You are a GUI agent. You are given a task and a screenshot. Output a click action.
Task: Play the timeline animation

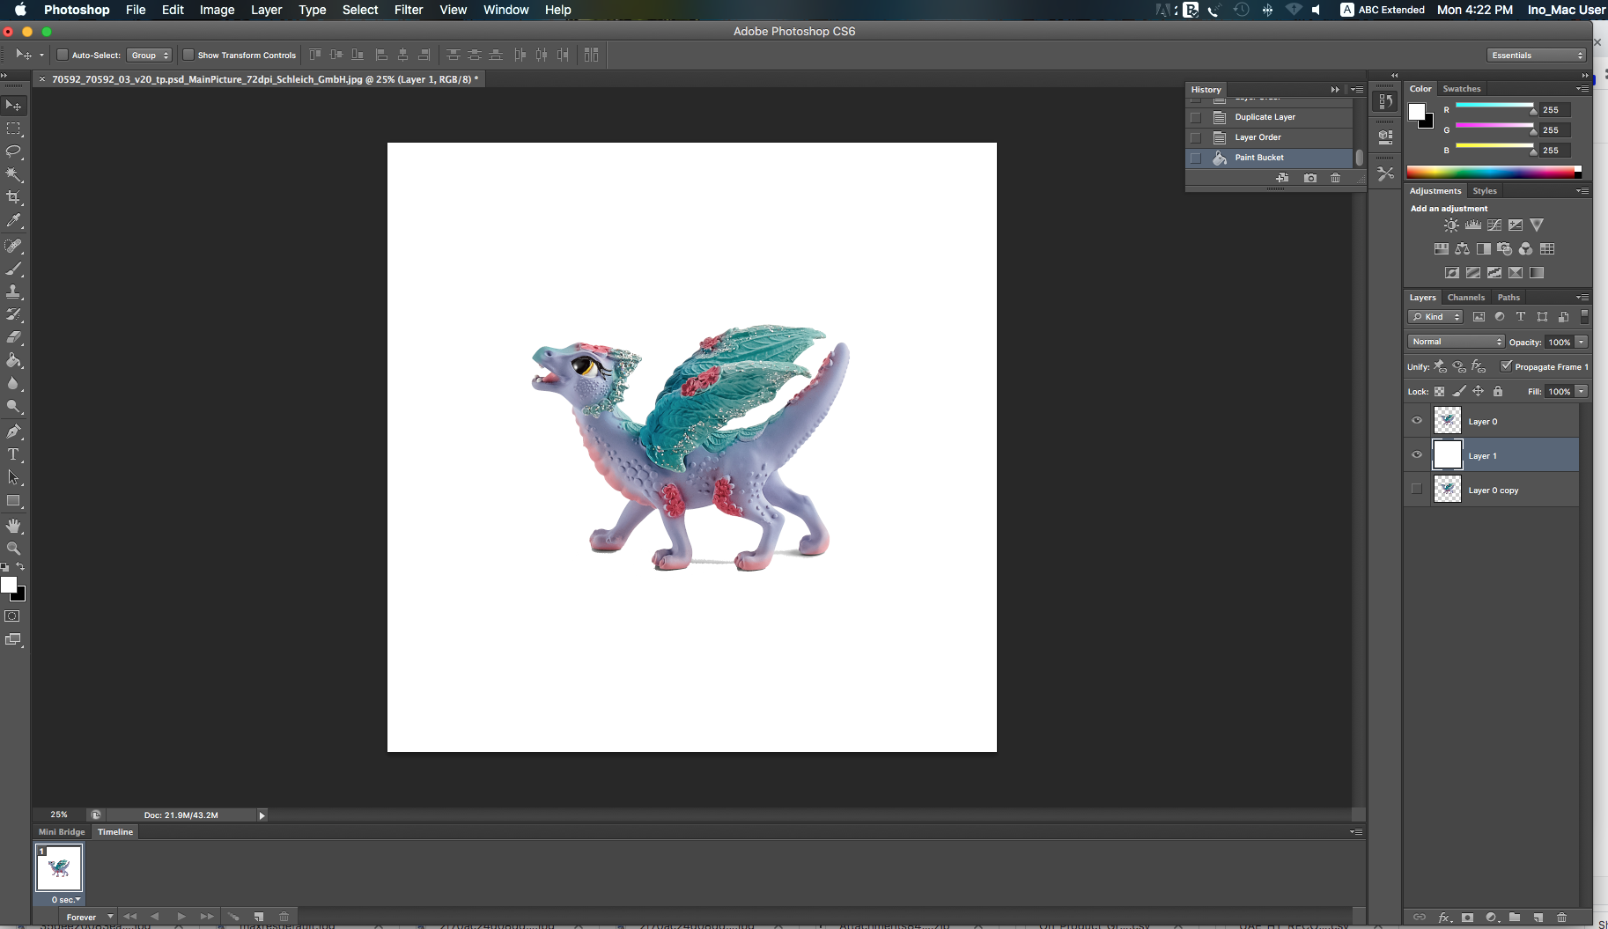click(181, 917)
